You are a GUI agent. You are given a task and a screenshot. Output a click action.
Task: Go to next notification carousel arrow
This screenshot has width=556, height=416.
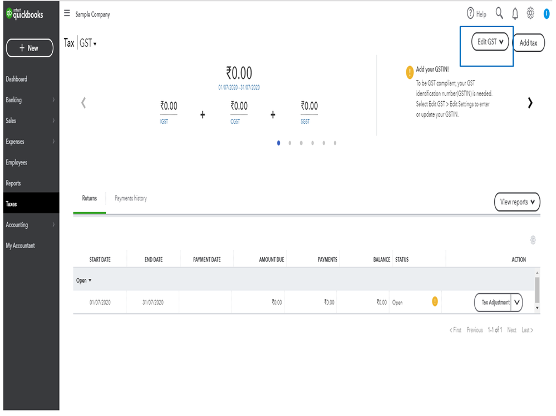(x=530, y=103)
